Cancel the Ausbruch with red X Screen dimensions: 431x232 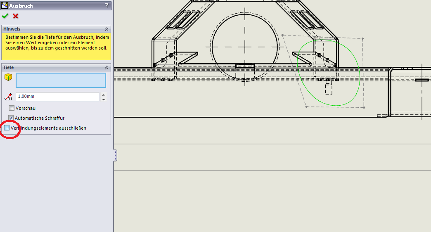pos(15,16)
